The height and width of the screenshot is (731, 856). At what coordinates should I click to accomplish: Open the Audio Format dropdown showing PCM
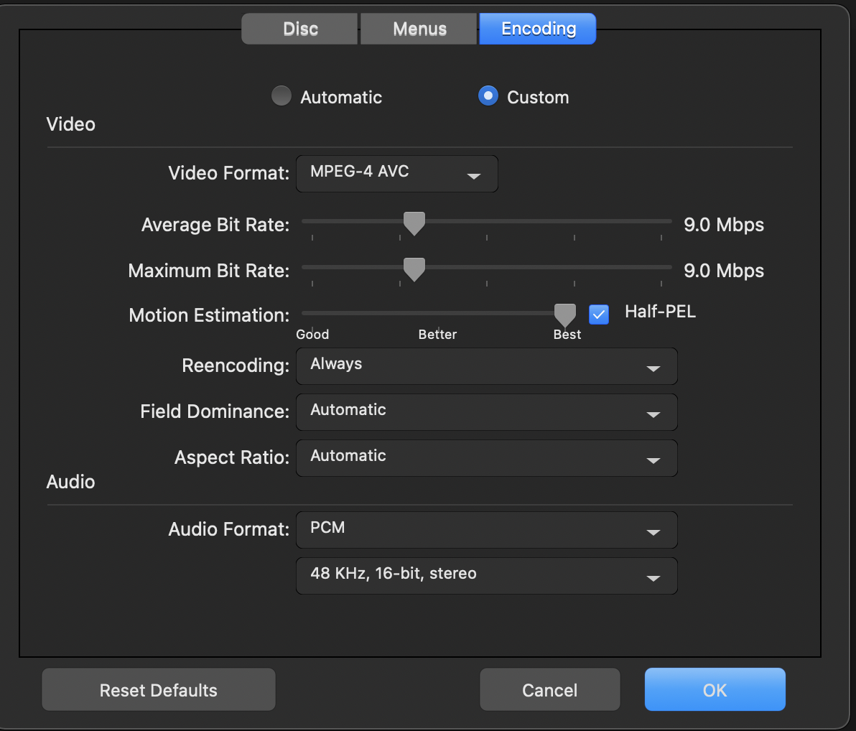[x=486, y=530]
